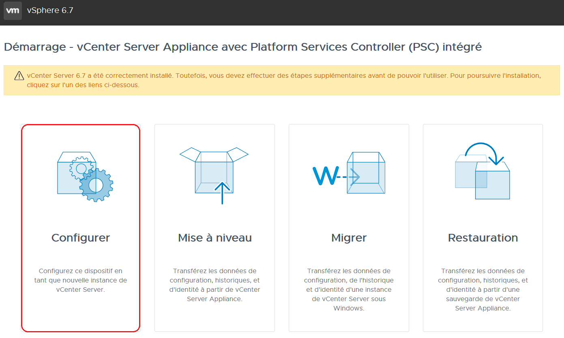Click the Mise à niveau description paragraph
Screen dimensions: 564x338
[215, 285]
